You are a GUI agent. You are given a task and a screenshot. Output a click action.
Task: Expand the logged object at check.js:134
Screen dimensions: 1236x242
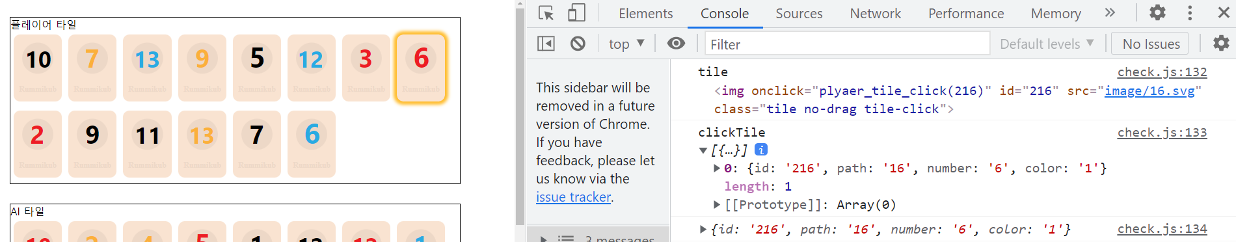[x=703, y=229]
